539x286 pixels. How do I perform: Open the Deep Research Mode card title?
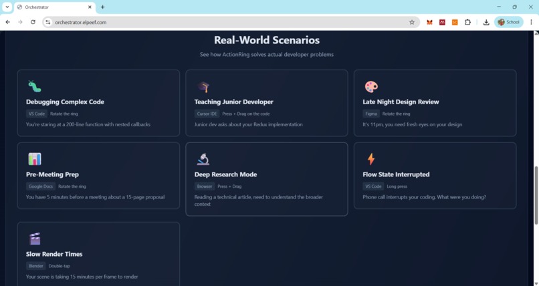[x=225, y=174]
